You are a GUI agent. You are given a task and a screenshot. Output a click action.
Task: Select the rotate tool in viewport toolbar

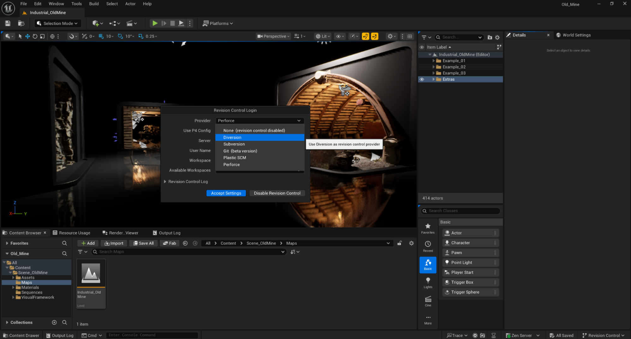35,36
